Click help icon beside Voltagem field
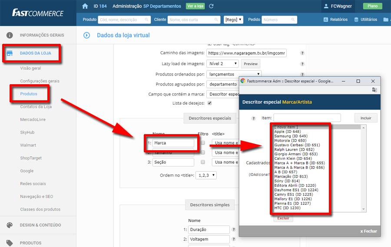The height and width of the screenshot is (247, 391). tap(234, 239)
